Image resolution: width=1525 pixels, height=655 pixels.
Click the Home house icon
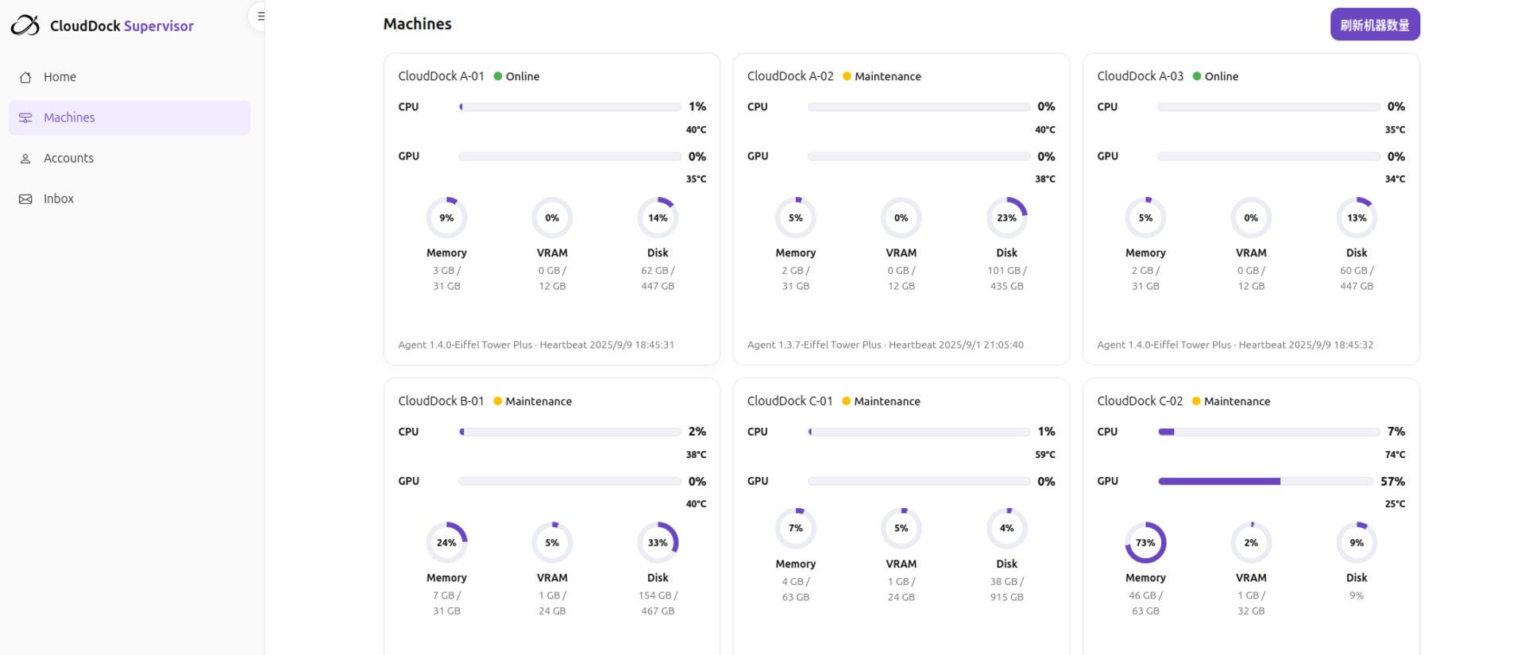click(x=25, y=77)
